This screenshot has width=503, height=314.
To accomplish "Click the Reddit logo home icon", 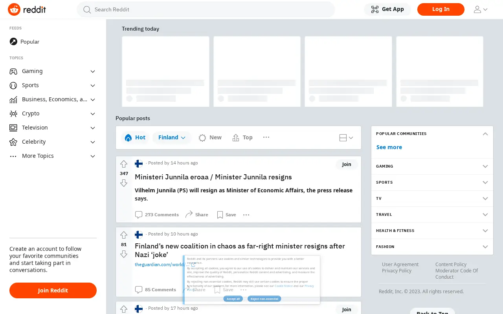I will 14,9.
